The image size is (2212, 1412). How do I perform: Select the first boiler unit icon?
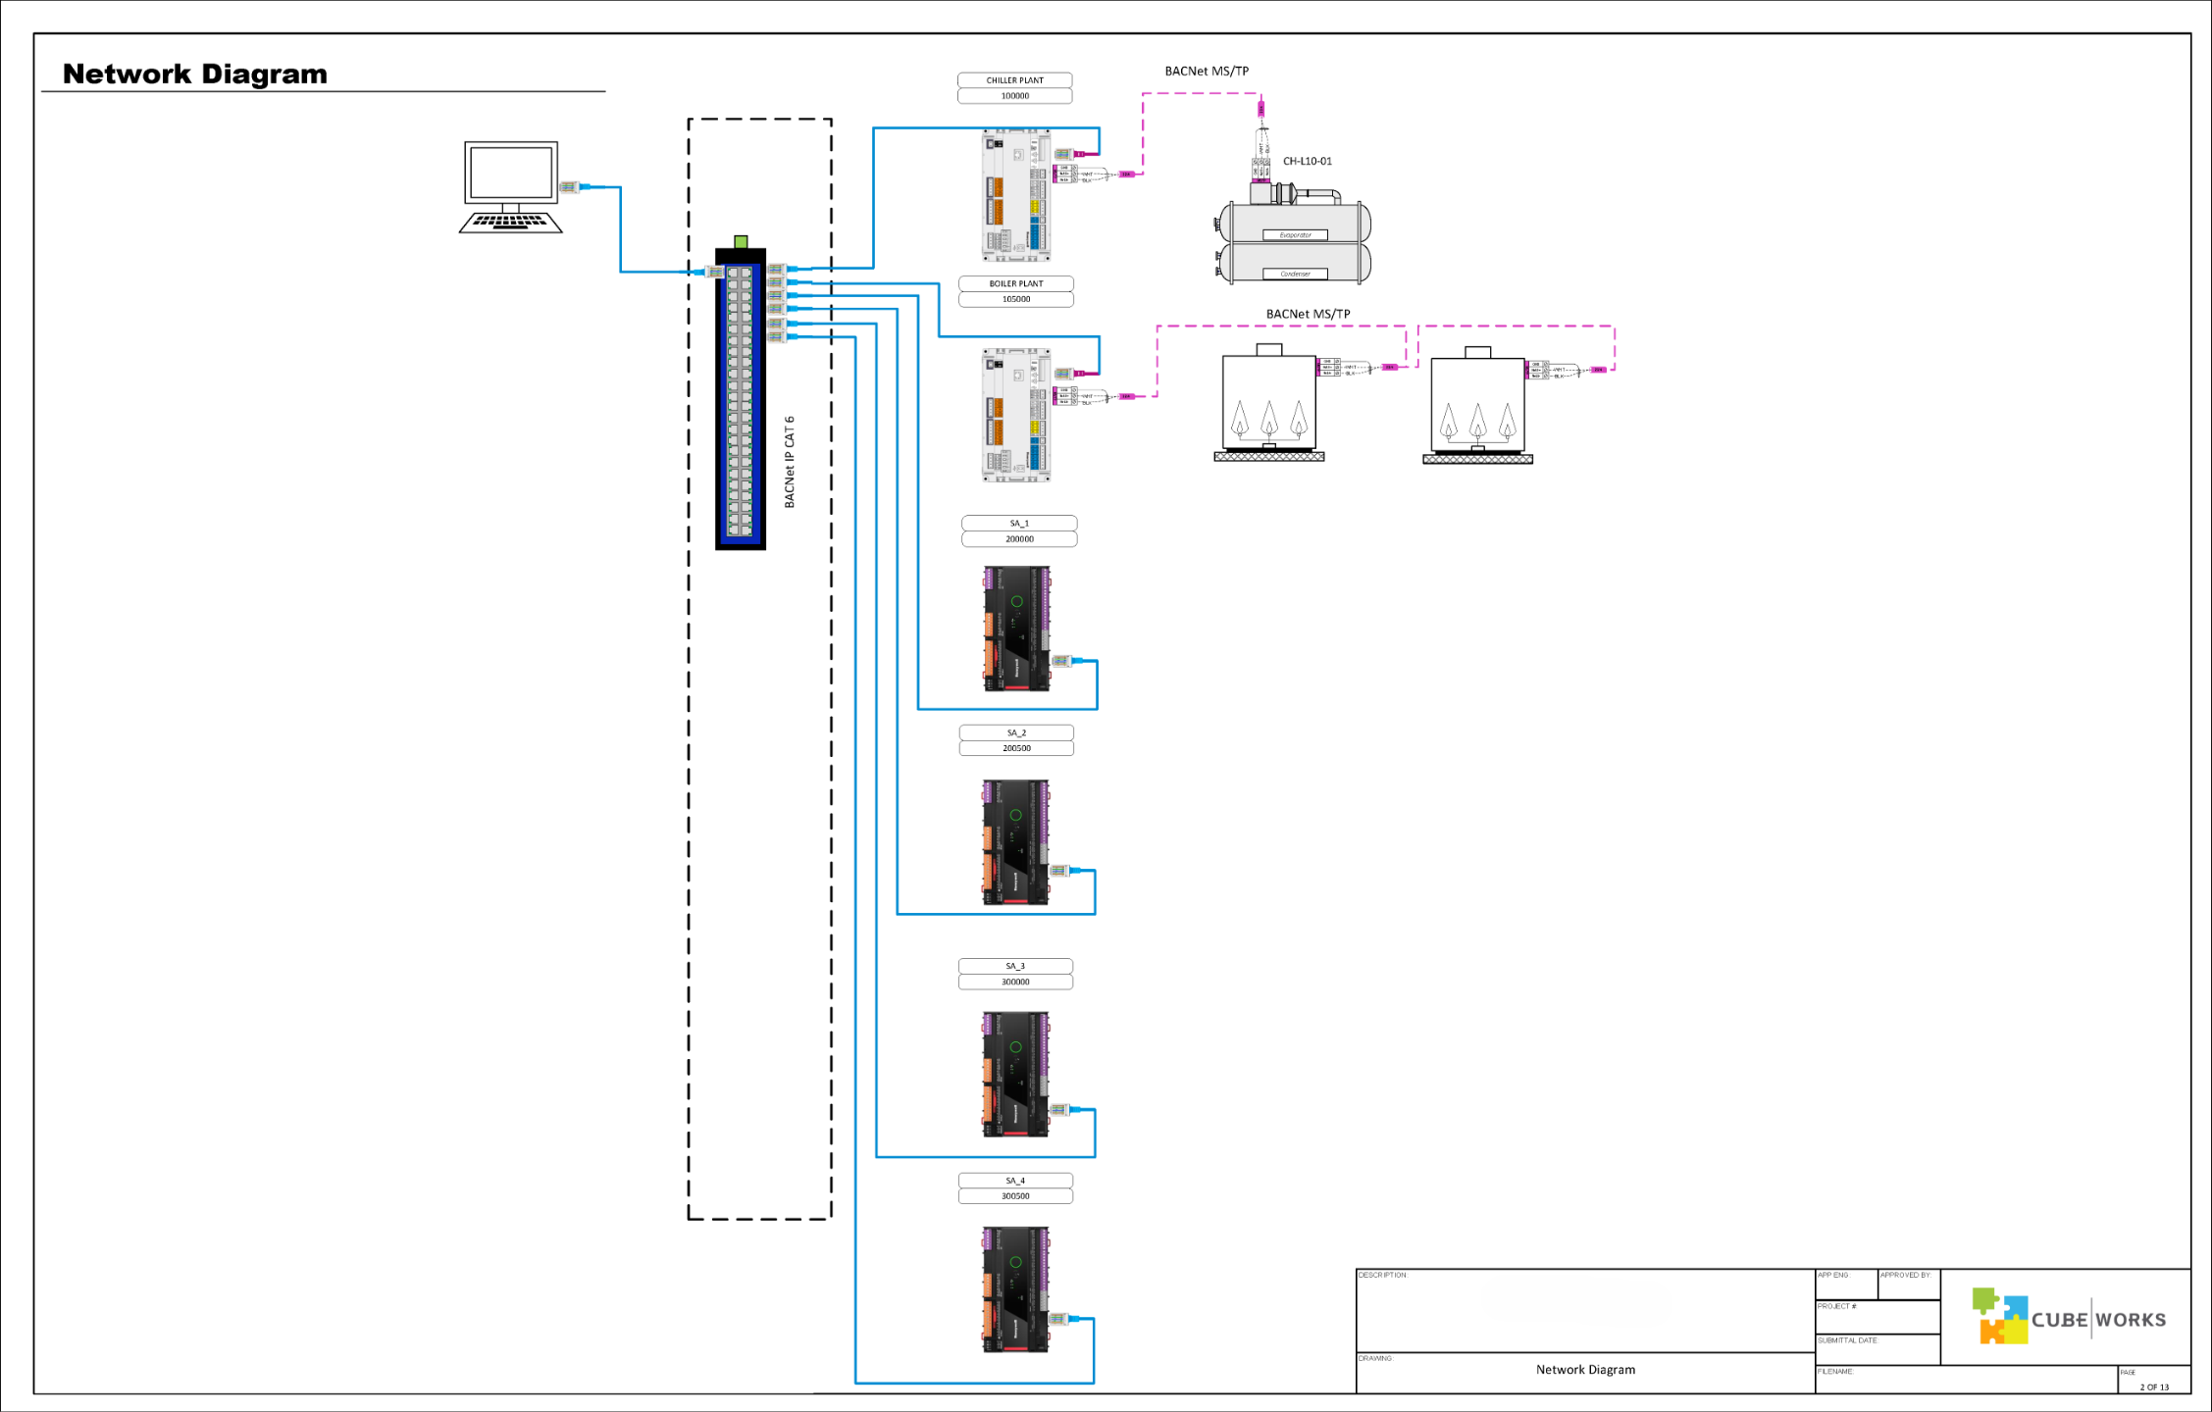pos(1268,402)
